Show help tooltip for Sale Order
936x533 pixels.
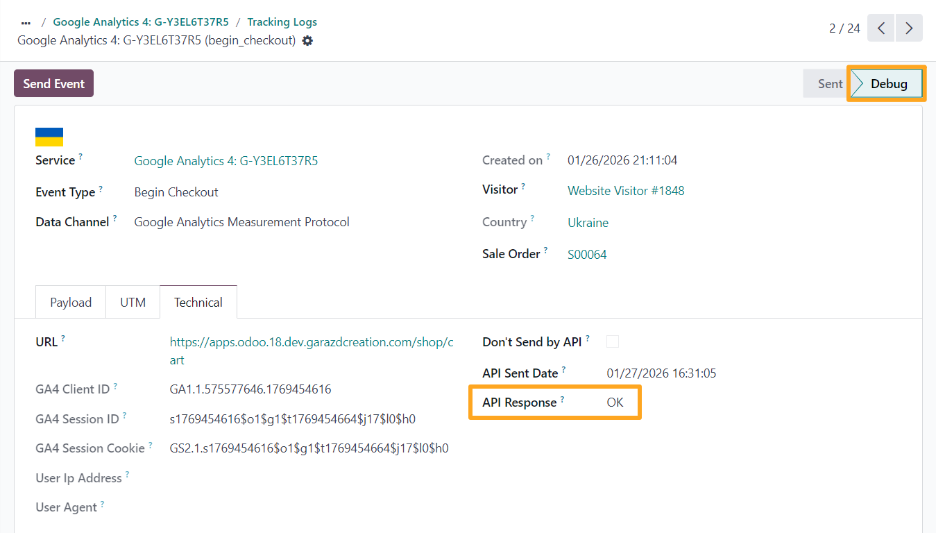click(545, 251)
